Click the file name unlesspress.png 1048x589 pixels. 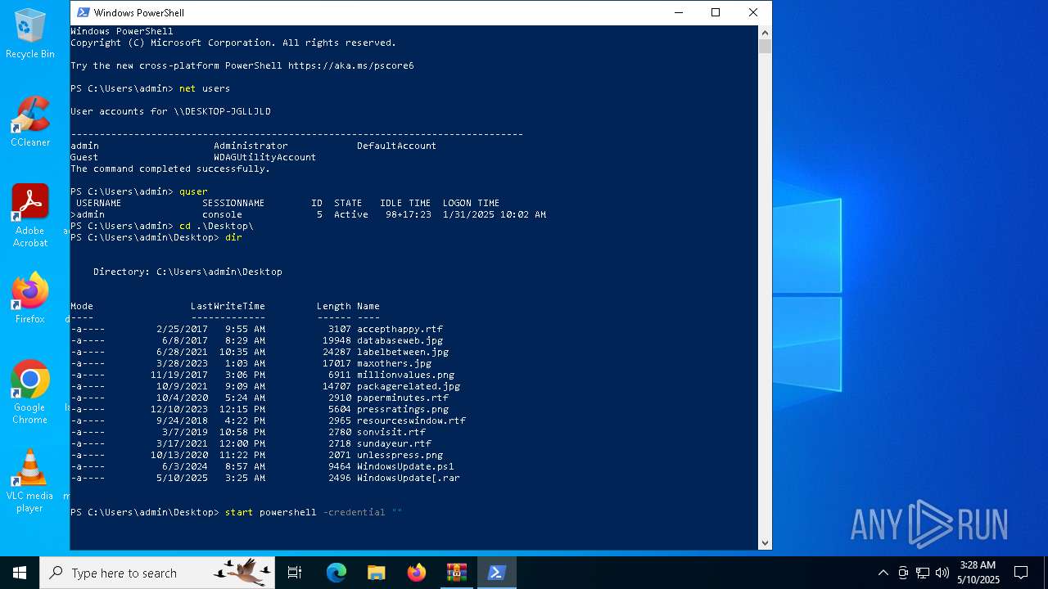tap(400, 455)
